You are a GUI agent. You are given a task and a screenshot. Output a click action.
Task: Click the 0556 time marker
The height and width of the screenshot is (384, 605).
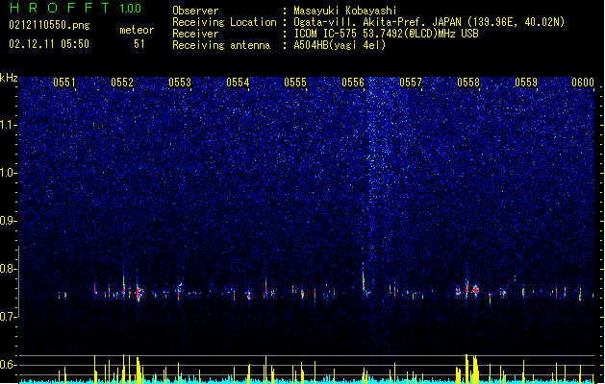pyautogui.click(x=353, y=83)
